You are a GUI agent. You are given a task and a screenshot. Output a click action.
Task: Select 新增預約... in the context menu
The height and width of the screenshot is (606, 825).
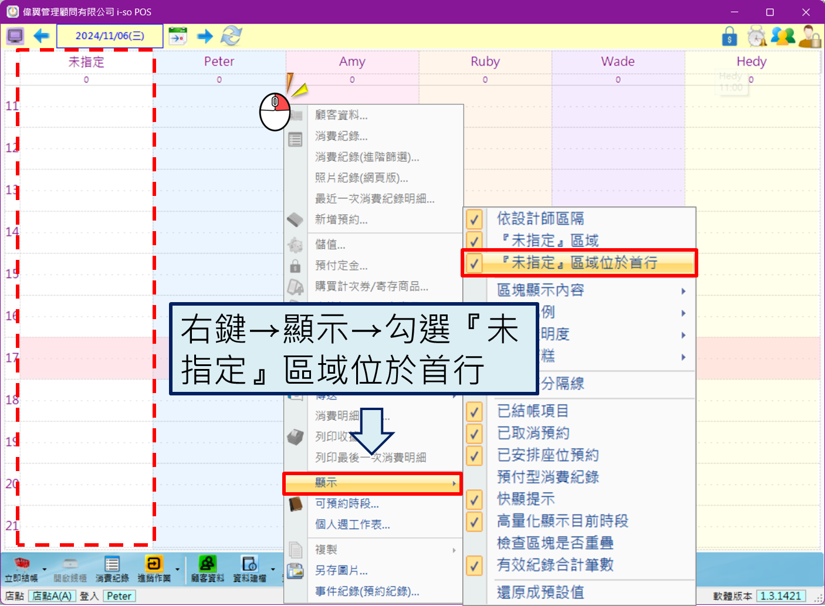pos(374,219)
